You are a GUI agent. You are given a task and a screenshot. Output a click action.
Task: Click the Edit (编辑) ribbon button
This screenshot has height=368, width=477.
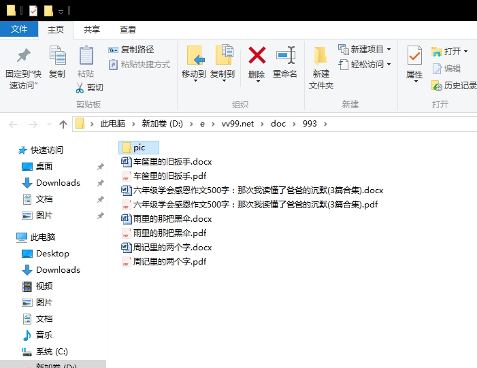pos(446,69)
